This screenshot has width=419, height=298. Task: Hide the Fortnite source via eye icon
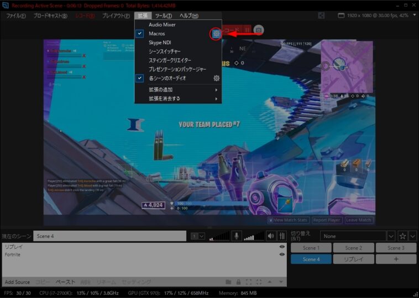[282, 254]
